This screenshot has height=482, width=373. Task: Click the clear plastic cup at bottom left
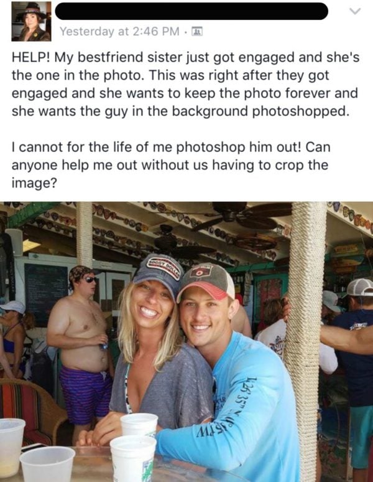(x=47, y=463)
